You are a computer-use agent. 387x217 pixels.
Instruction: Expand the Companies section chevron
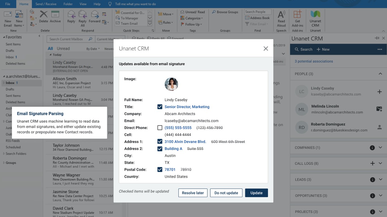click(x=380, y=147)
